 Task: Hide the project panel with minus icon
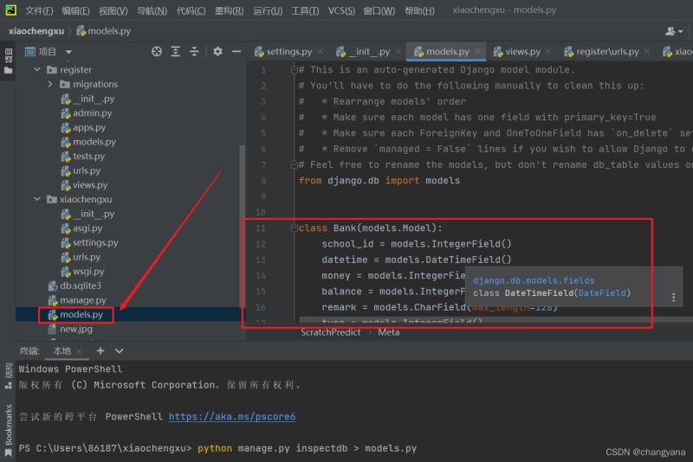[x=235, y=52]
